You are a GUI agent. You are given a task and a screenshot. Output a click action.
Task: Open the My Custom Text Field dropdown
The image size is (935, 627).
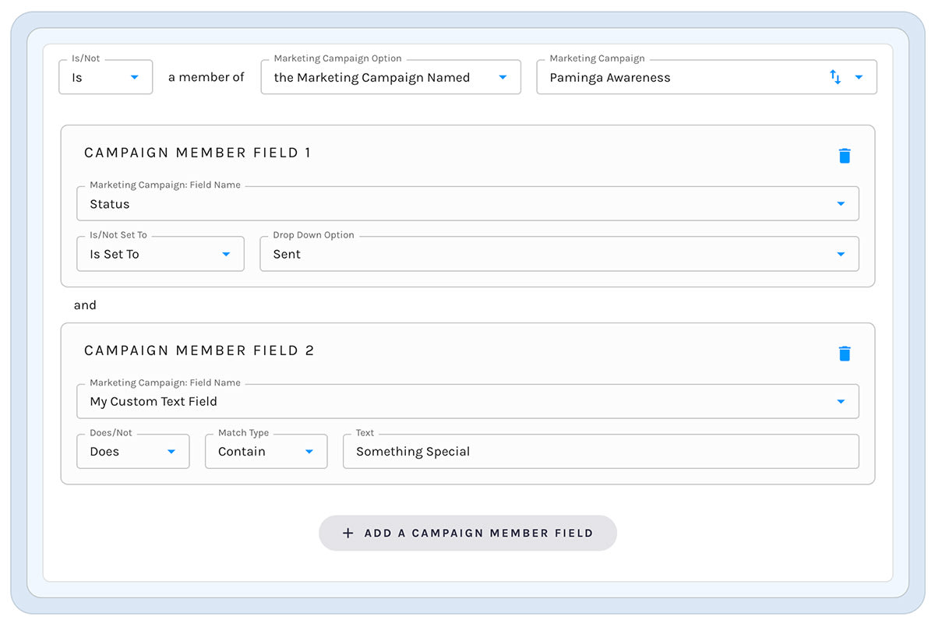click(467, 401)
